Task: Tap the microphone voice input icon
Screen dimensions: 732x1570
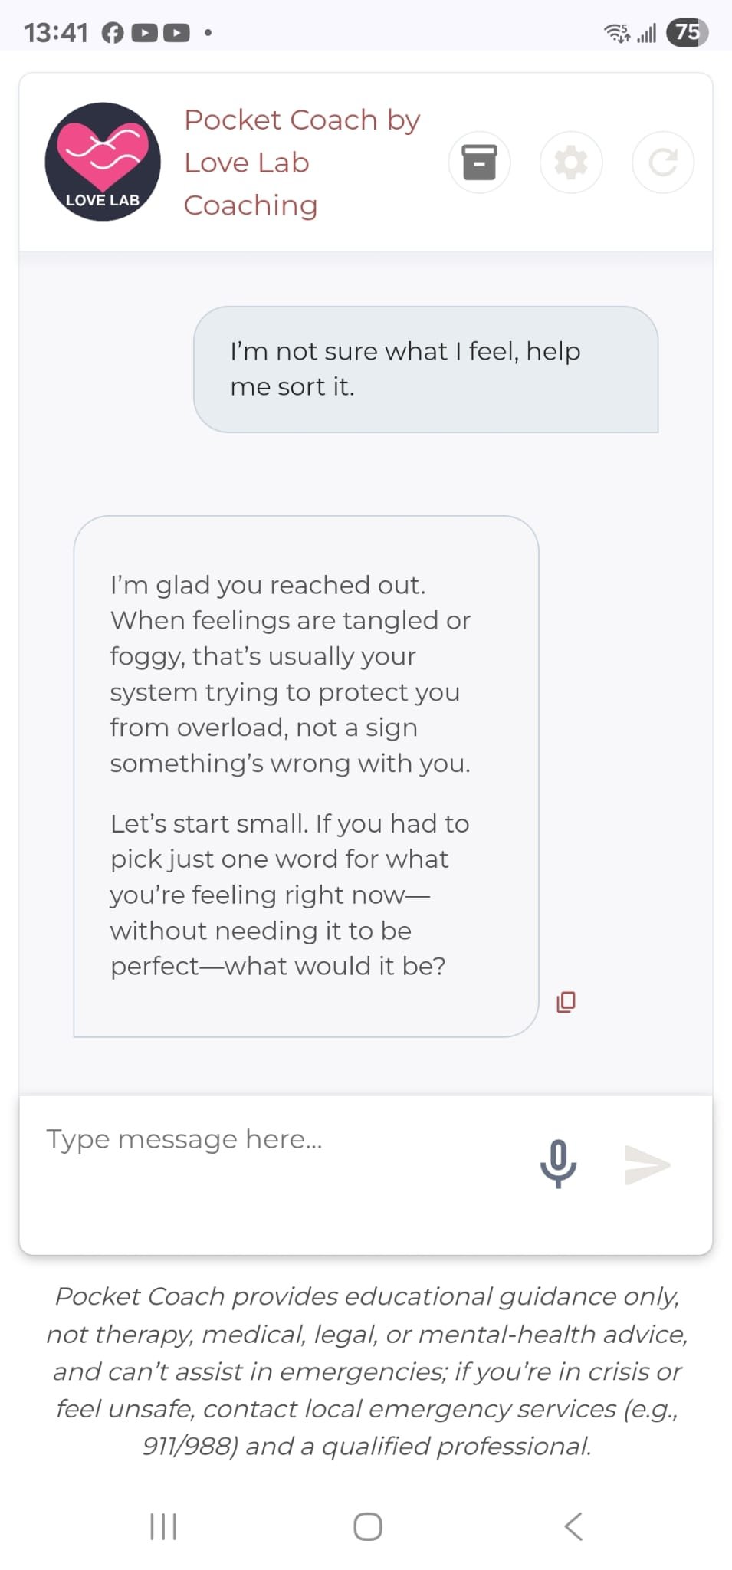Action: pos(558,1164)
